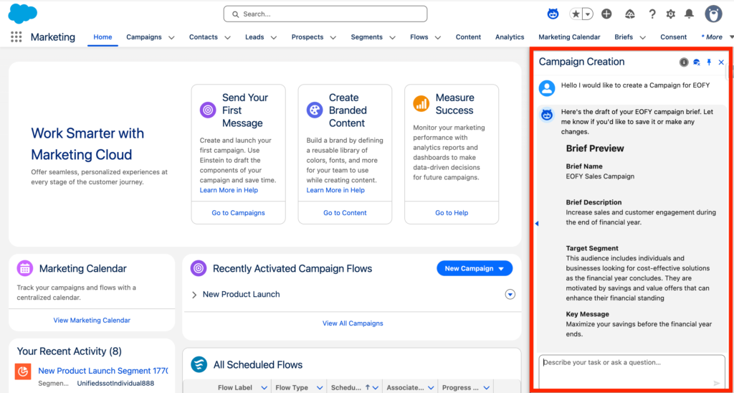Screen dimensions: 734x393
Task: Switch to the Analytics tab
Action: pyautogui.click(x=510, y=37)
